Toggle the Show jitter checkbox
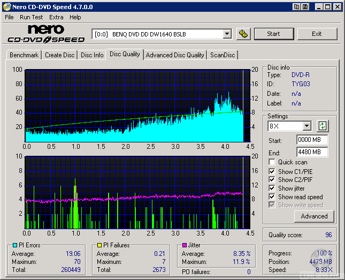345x280 pixels. click(272, 188)
